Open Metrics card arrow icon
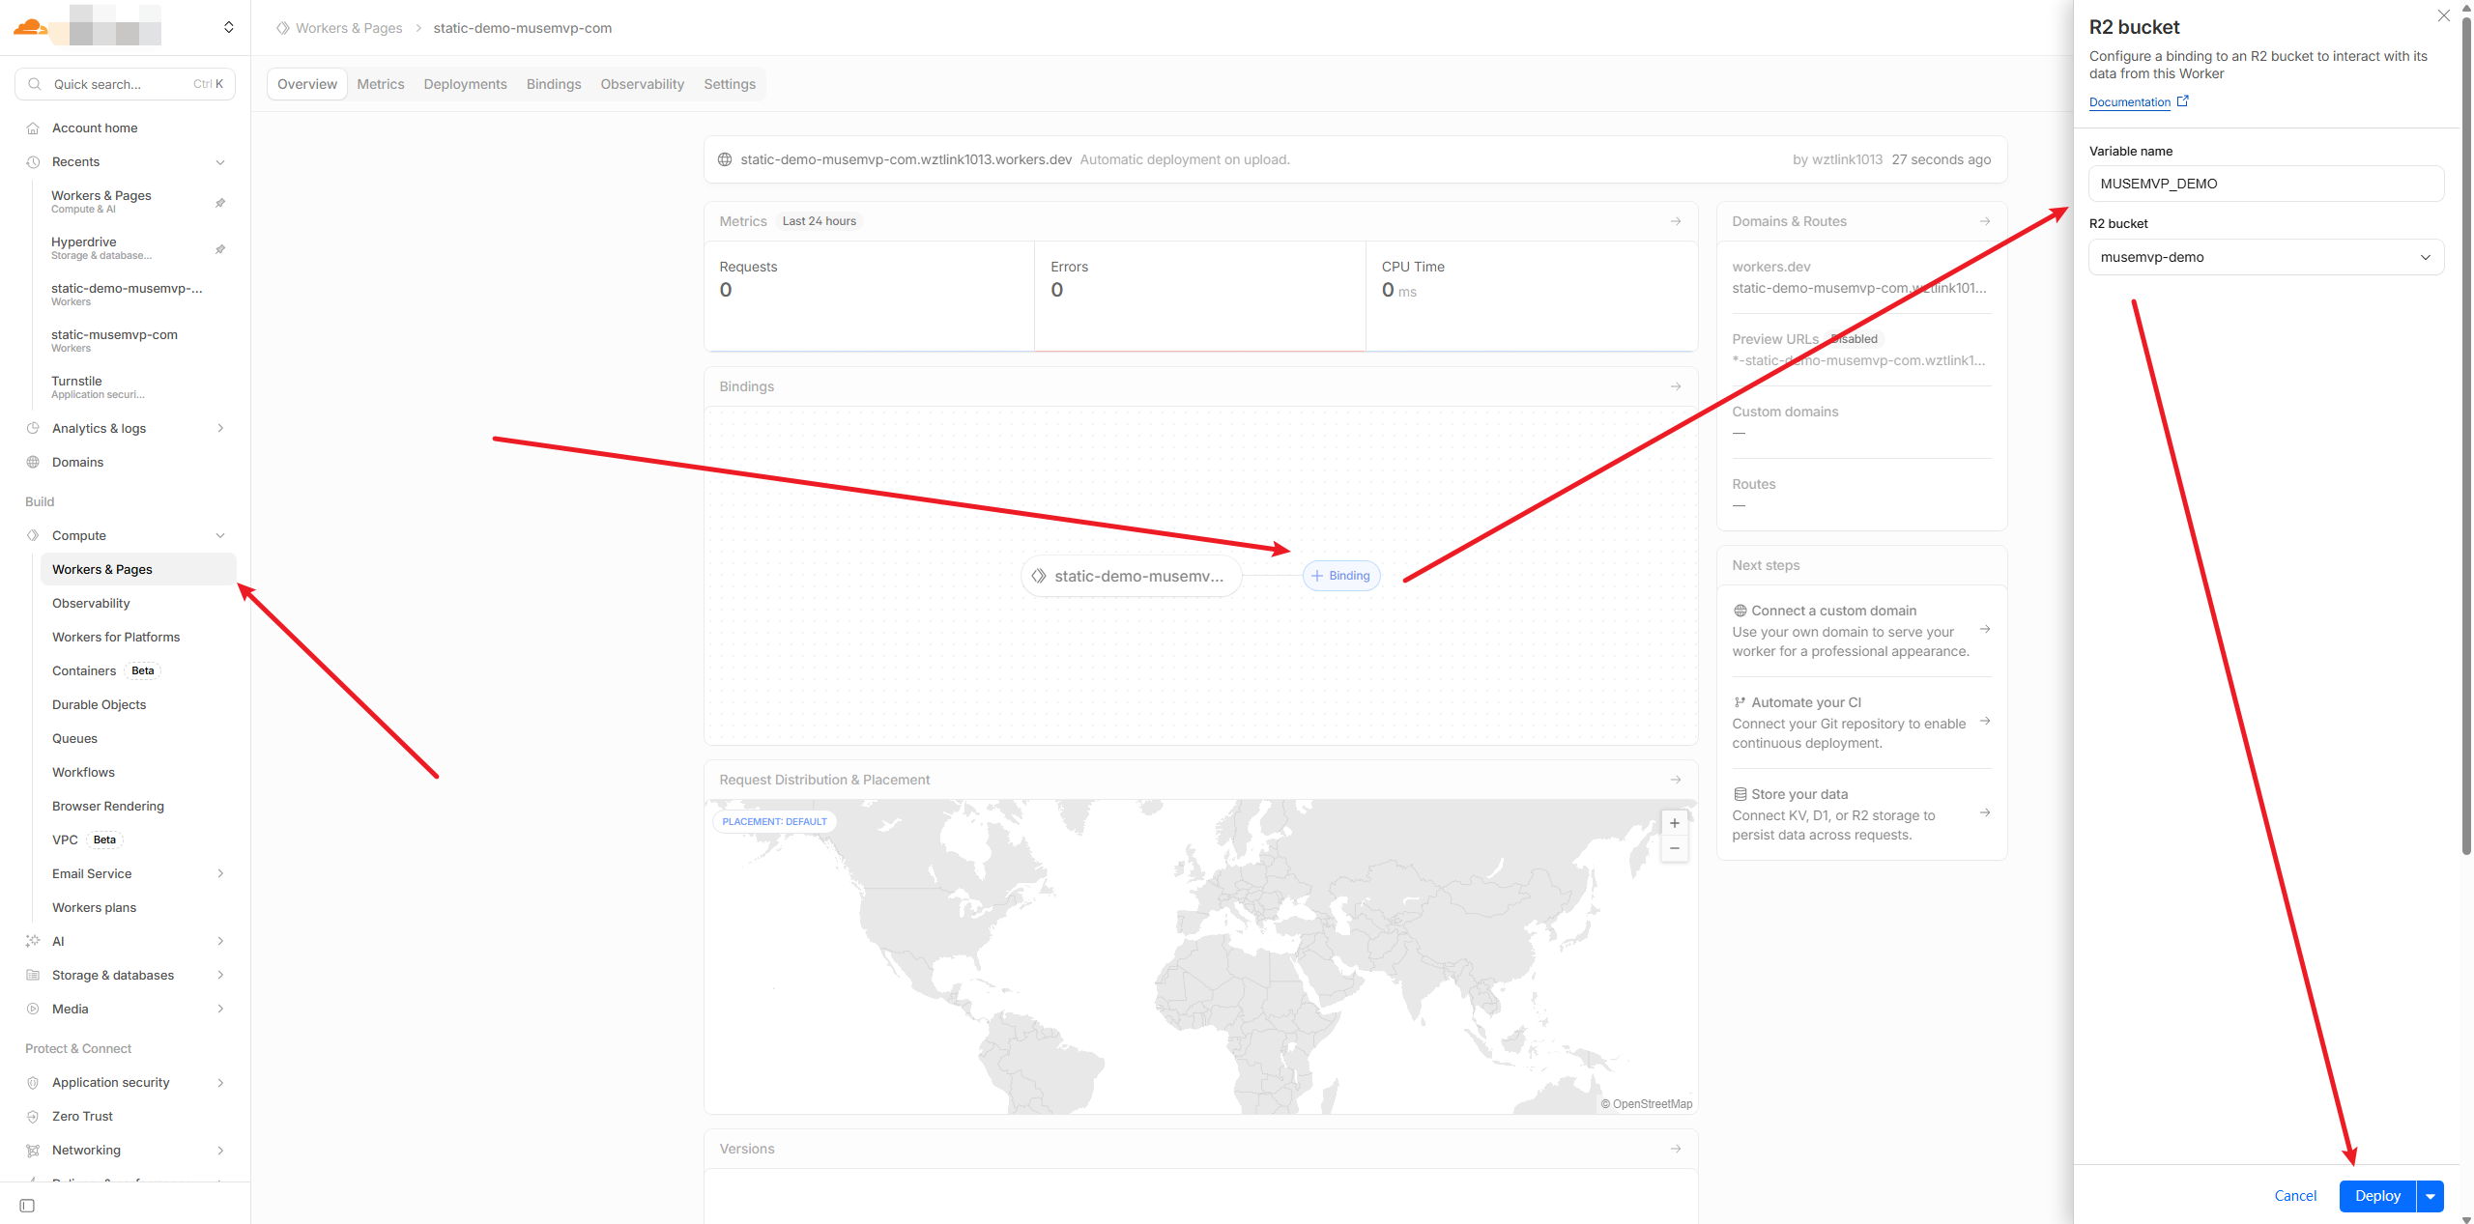 click(1676, 221)
